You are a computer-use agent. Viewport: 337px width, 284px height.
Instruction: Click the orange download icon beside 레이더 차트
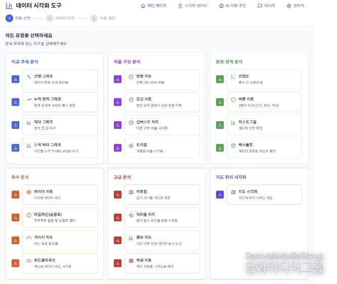15,195
